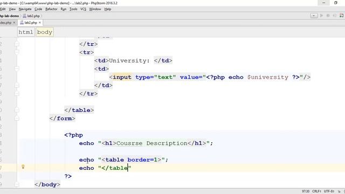
Task: Open the Refactor menu
Action: coord(51,9)
